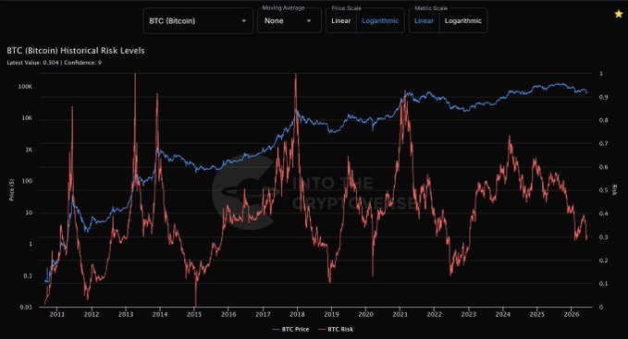This screenshot has height=339, width=628.
Task: Click the 10K price axis label
Action: (27, 118)
